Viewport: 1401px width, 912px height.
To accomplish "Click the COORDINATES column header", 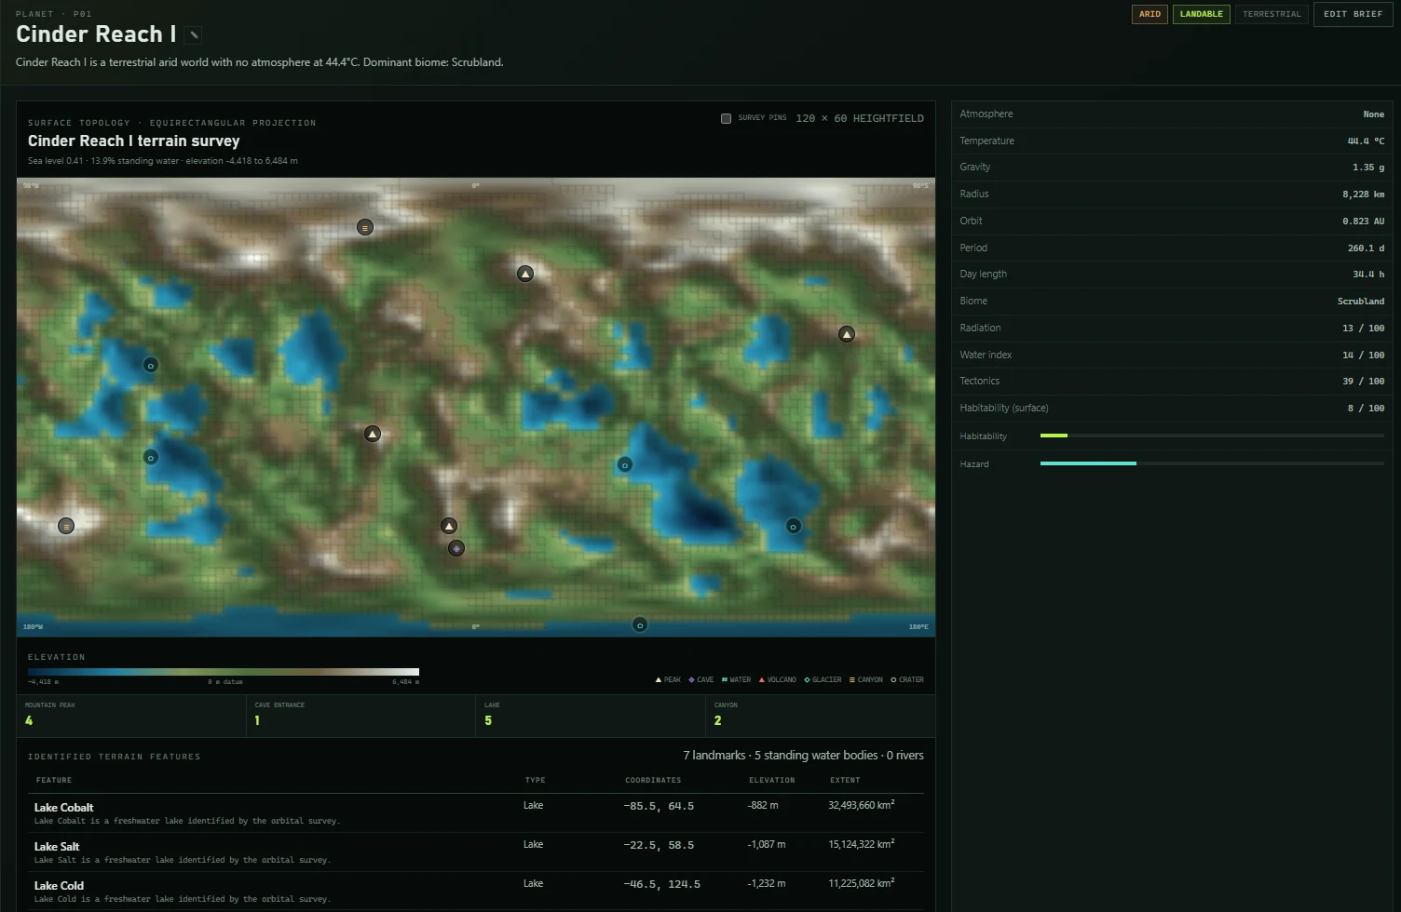I will 653,780.
